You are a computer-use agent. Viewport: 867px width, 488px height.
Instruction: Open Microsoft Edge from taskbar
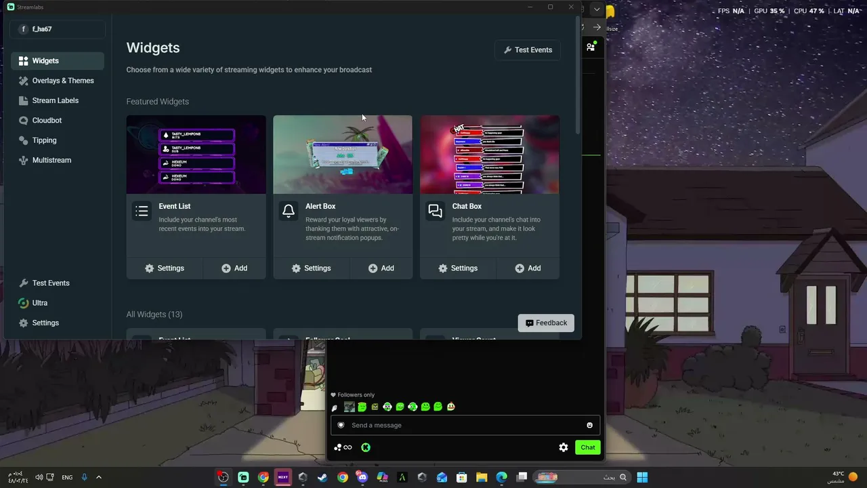click(x=501, y=477)
